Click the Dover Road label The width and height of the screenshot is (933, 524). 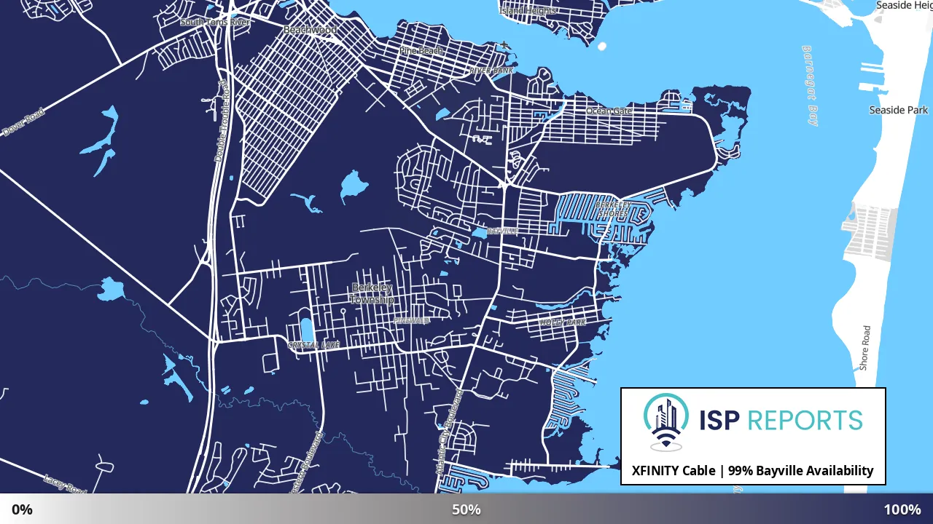[x=23, y=122]
